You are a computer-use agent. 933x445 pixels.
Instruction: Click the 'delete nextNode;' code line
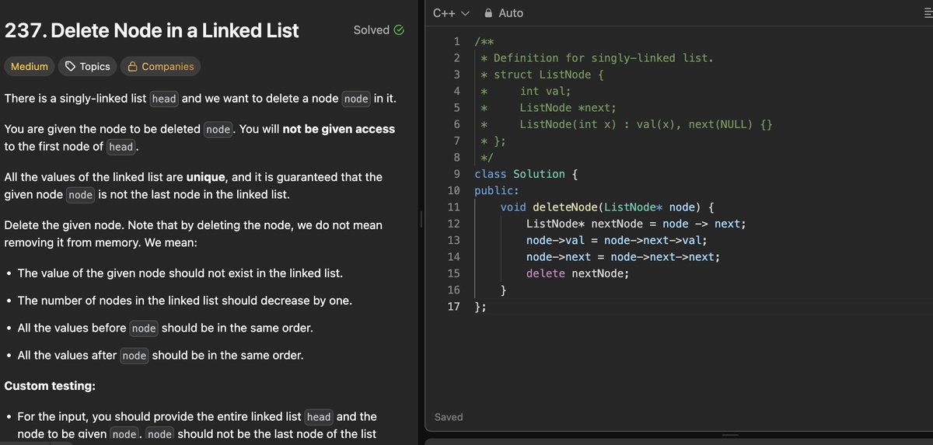click(x=578, y=273)
